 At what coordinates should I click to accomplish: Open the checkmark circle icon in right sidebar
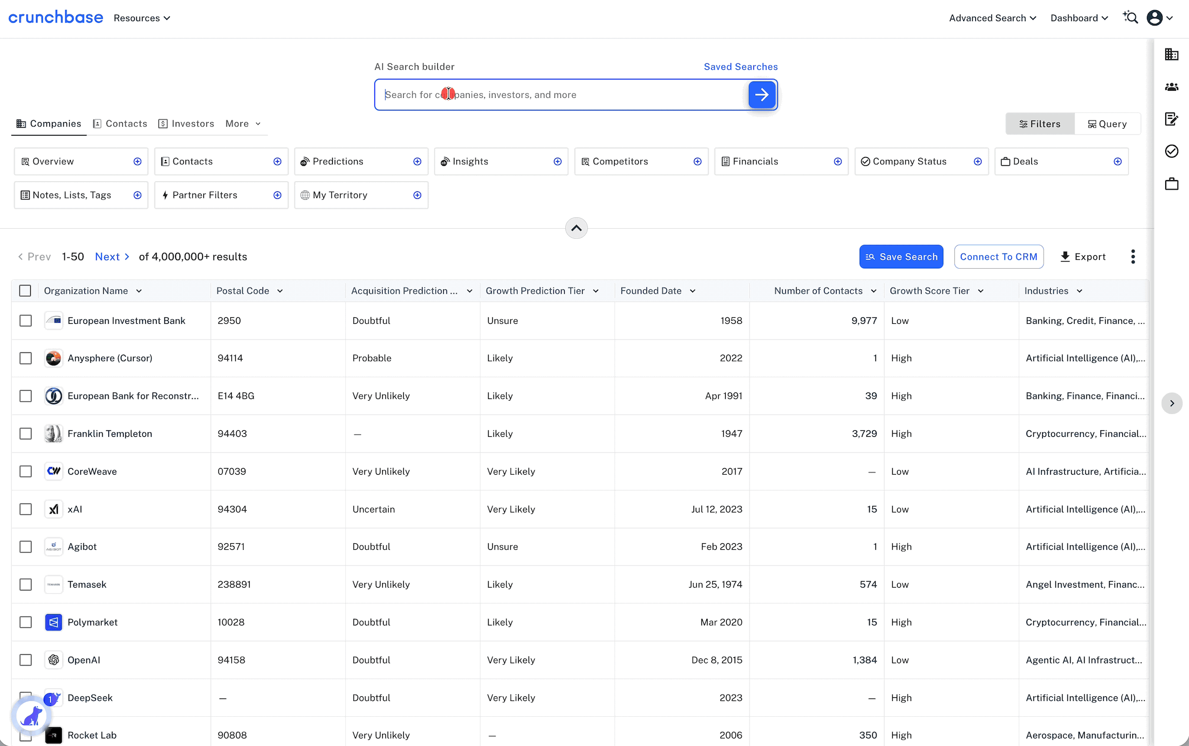tap(1172, 151)
